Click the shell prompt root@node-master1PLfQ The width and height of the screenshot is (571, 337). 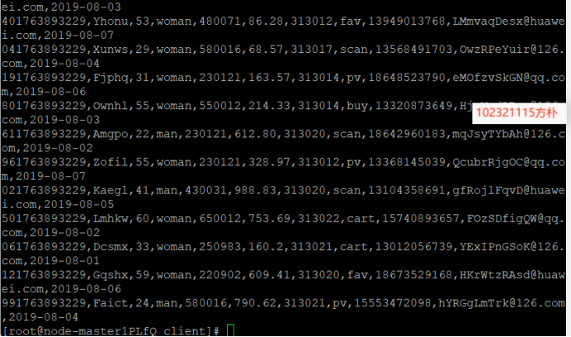coord(83,331)
